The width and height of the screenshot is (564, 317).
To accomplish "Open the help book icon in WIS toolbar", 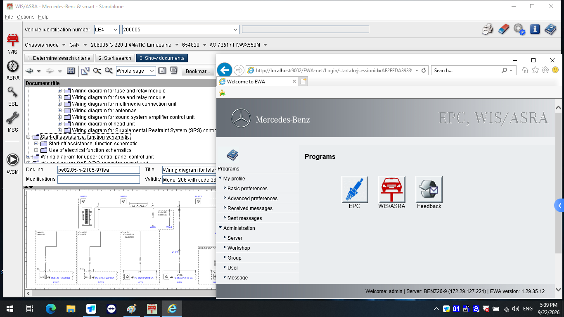I will click(x=550, y=29).
